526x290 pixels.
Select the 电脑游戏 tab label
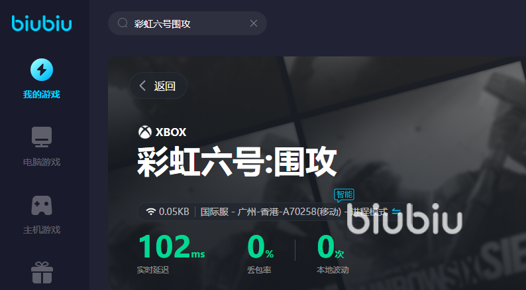[x=42, y=163]
